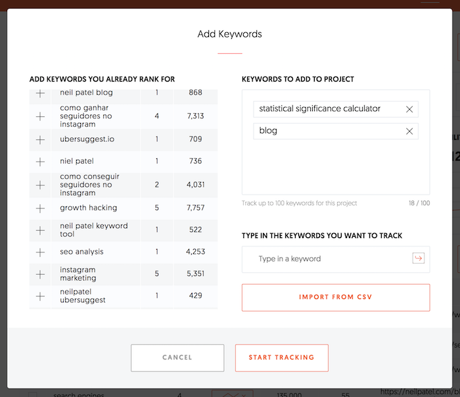This screenshot has width=460, height=397.
Task: Click plus icon for neilpatel ubersuggest
Action: click(40, 296)
